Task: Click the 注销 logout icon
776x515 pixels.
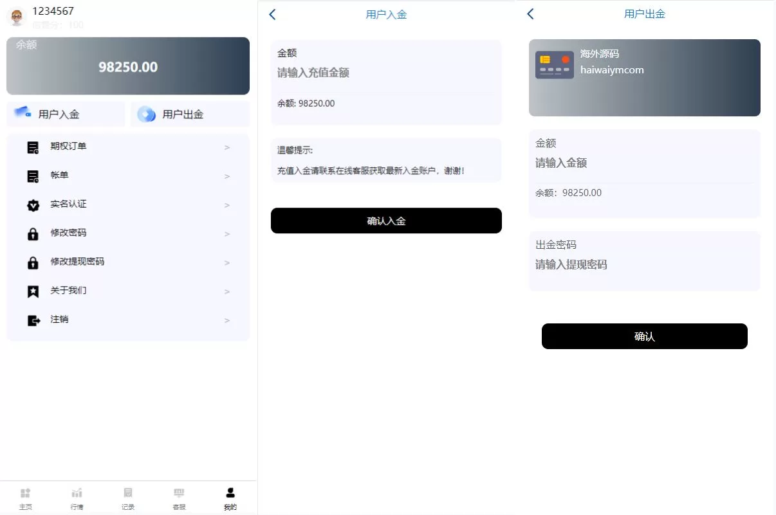Action: pos(33,321)
